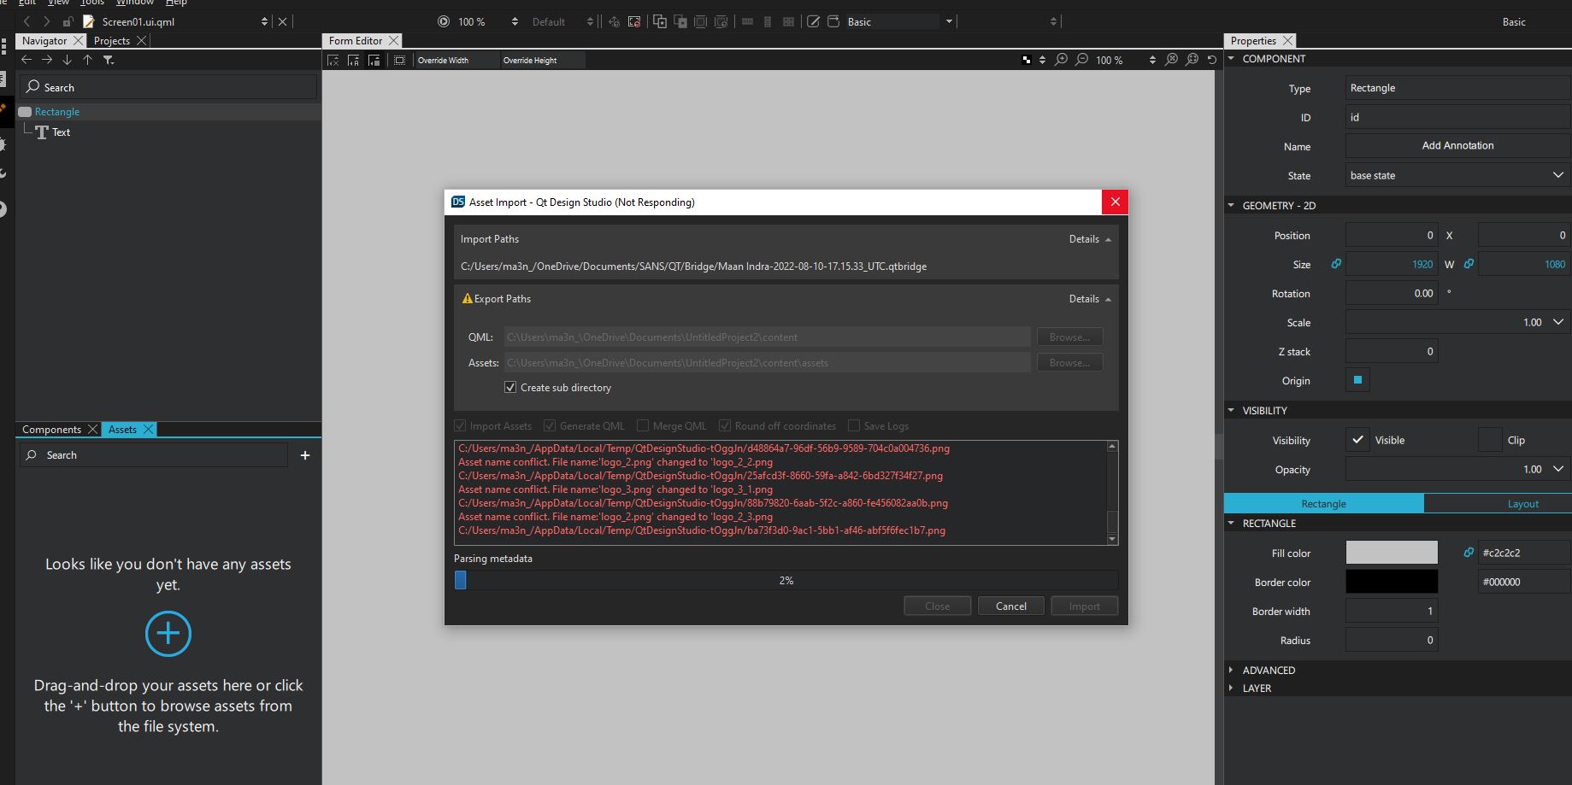Click the live preview play icon

(x=443, y=21)
